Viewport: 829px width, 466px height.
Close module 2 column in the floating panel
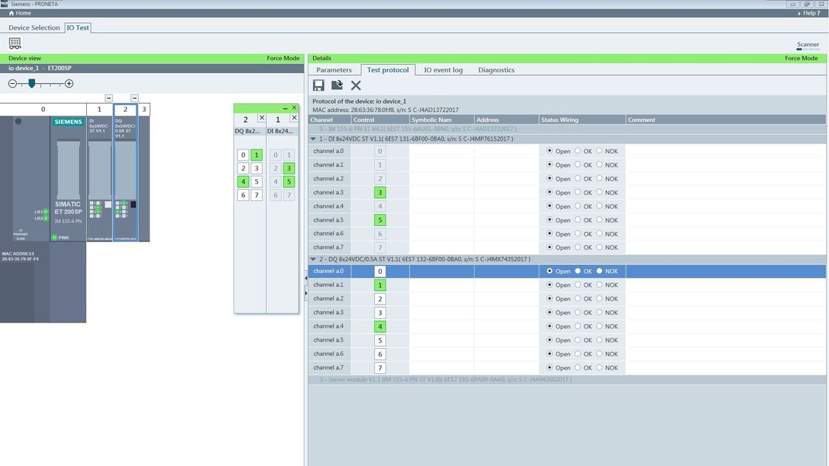tap(262, 118)
